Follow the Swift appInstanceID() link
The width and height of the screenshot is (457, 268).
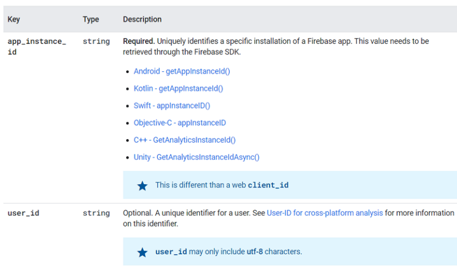[171, 106]
